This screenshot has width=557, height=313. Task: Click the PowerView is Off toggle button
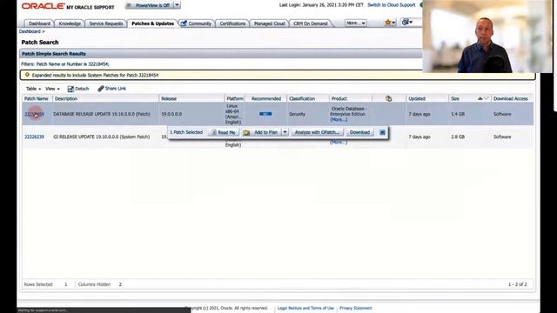149,5
